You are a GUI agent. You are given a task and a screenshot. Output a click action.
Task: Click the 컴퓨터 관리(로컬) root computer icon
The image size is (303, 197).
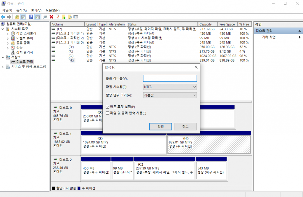pos(3,24)
